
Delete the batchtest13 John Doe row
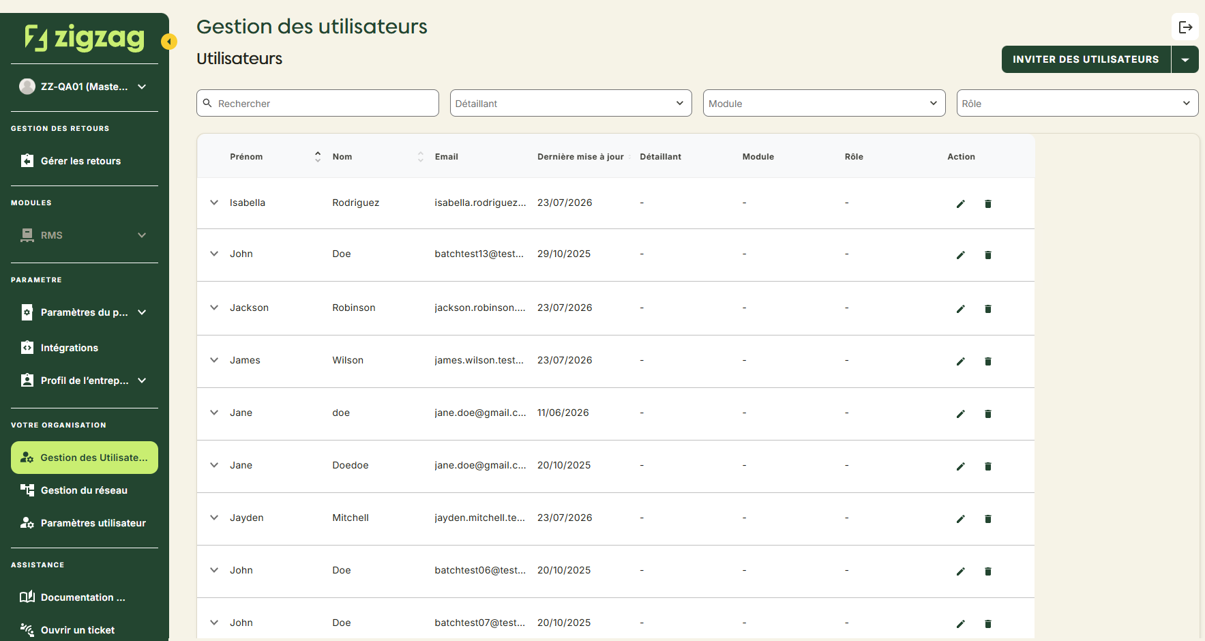987,255
